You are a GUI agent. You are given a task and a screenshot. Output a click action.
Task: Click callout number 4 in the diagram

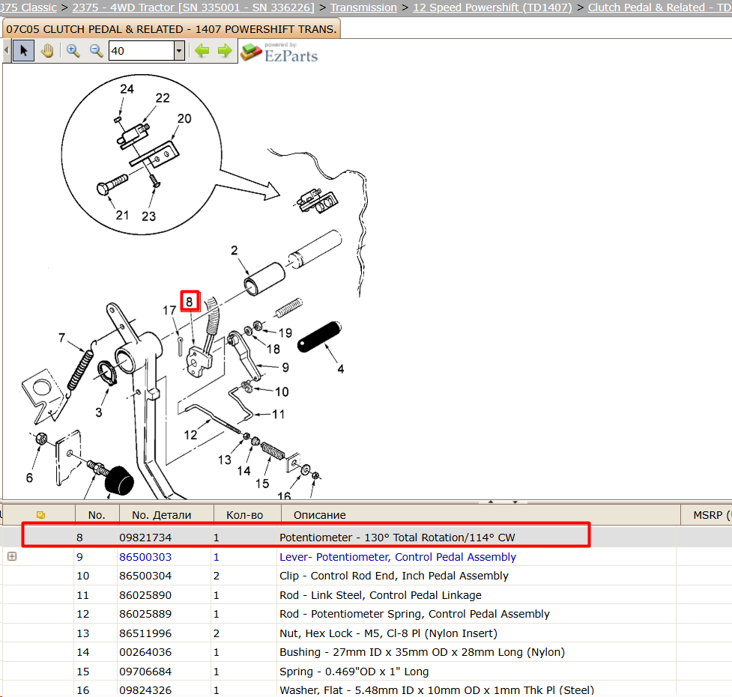[x=341, y=369]
